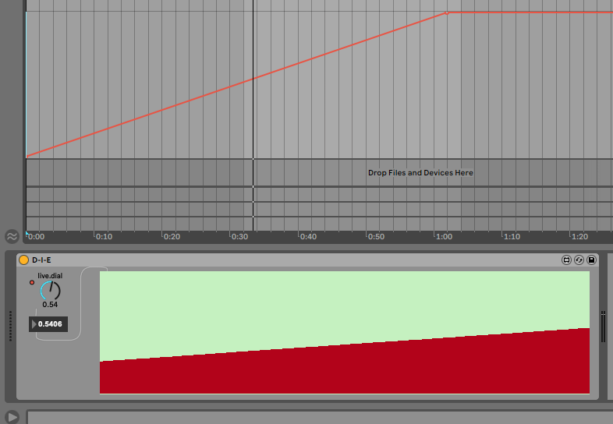Click the red and green display area
This screenshot has width=613, height=424.
pos(345,333)
